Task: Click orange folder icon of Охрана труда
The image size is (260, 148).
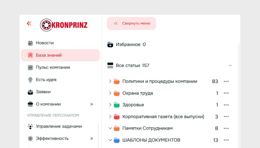Action: pyautogui.click(x=117, y=93)
